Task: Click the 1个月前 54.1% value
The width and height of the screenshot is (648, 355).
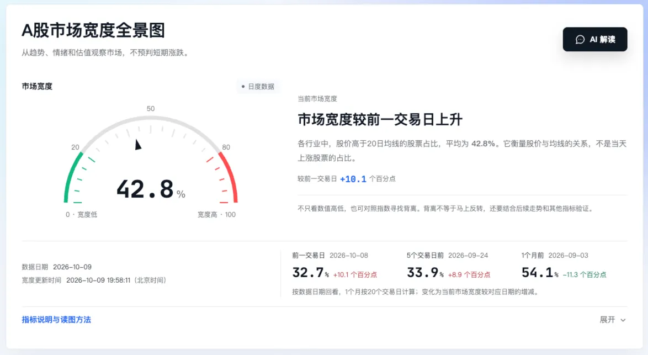Action: (540, 273)
